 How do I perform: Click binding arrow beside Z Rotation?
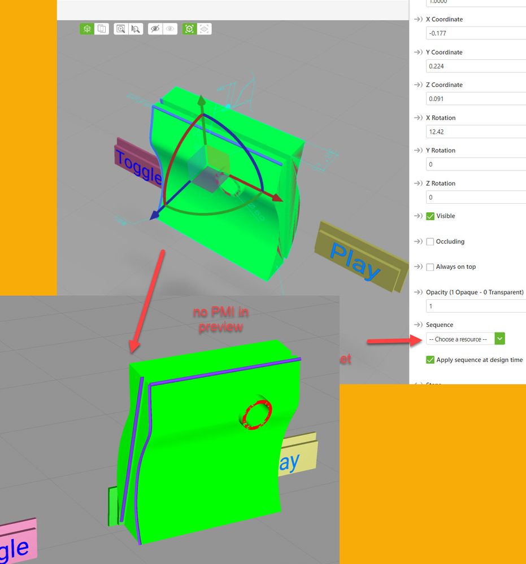[x=418, y=183]
